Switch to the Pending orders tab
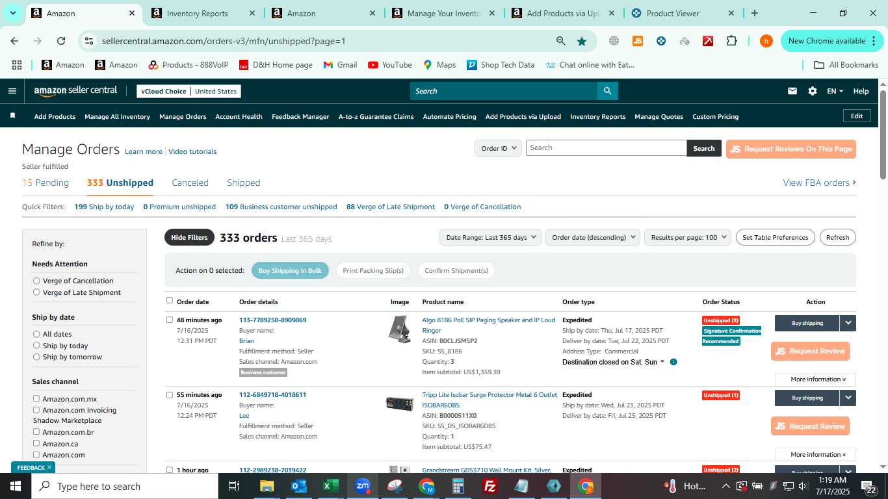Screen dimensions: 888x499 [46, 183]
